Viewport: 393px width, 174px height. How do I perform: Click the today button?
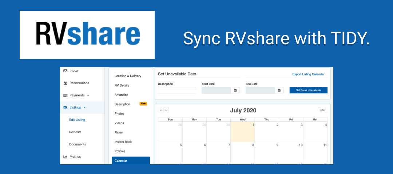[322, 110]
